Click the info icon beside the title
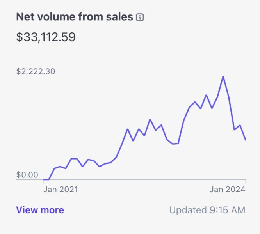 tap(140, 18)
